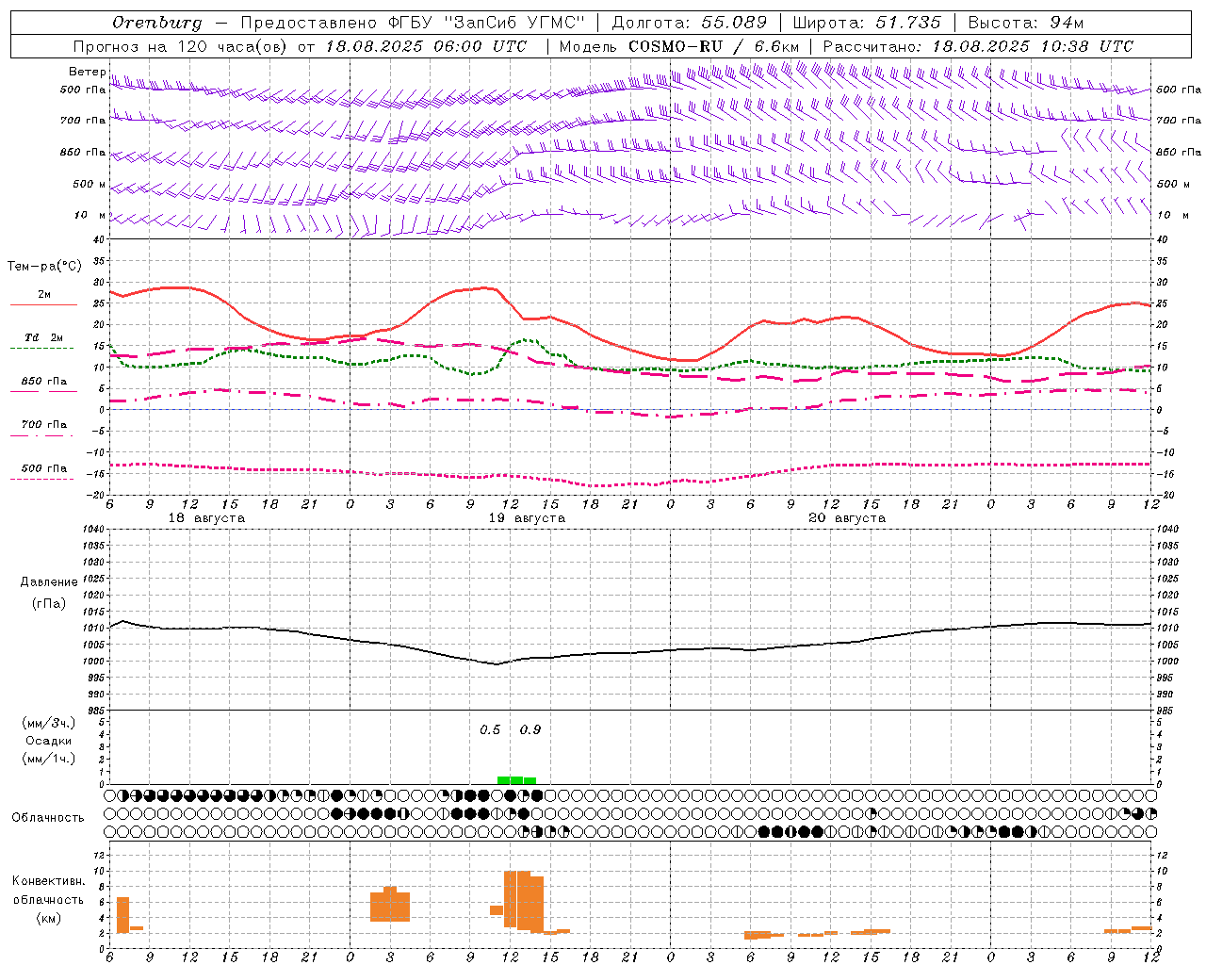Click the '0.5' precipitation amount value
1206x965 pixels.
pos(490,729)
